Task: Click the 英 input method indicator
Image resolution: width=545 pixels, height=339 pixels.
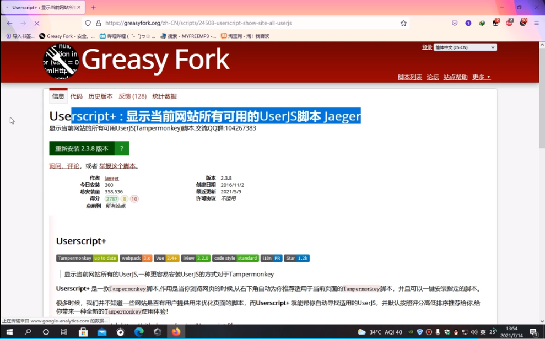Action: click(483, 332)
